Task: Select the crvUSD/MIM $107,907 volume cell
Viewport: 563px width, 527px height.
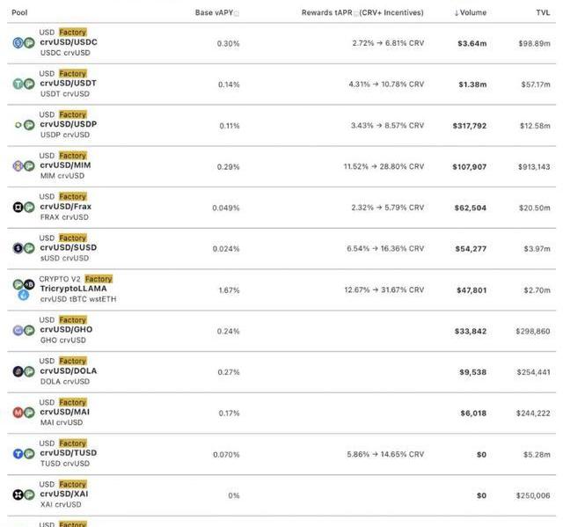Action: click(x=469, y=166)
